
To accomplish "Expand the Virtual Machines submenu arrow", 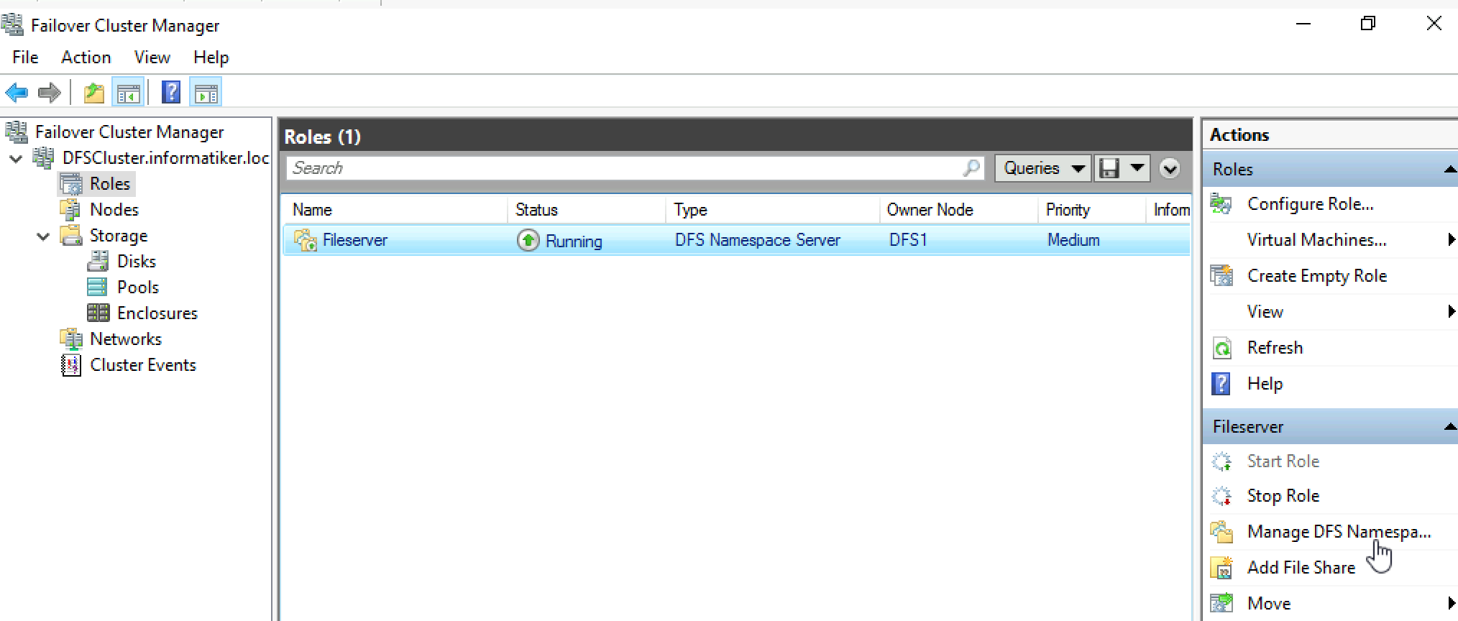I will (1452, 240).
